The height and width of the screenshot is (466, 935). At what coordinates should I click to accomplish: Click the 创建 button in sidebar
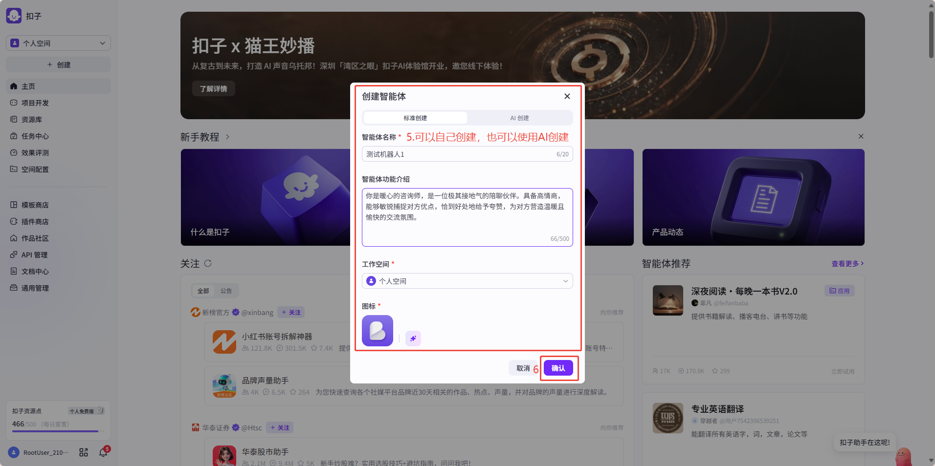click(x=58, y=64)
